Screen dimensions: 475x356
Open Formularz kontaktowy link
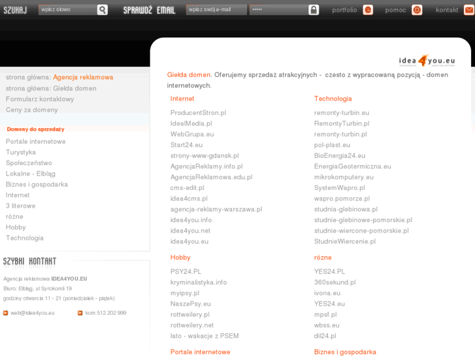pos(40,99)
